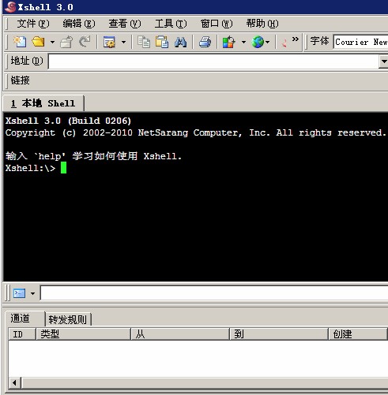Click the 创建 column header
The image size is (388, 395).
[x=358, y=334]
